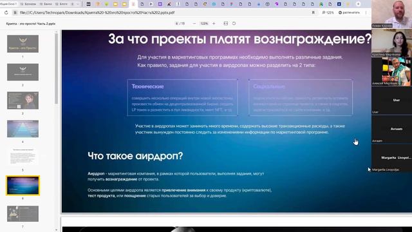
Task: Select Кристина's video tile
Action: tap(392, 43)
